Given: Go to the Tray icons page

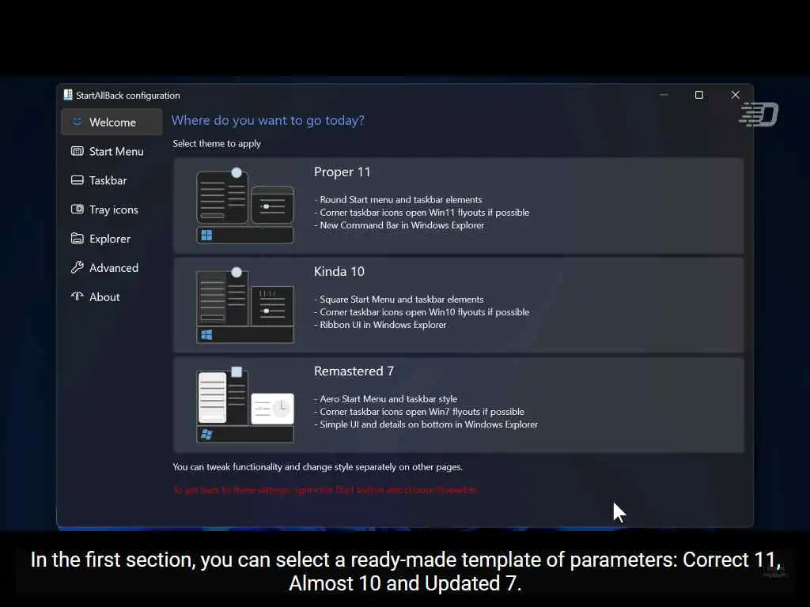Looking at the screenshot, I should pyautogui.click(x=112, y=209).
